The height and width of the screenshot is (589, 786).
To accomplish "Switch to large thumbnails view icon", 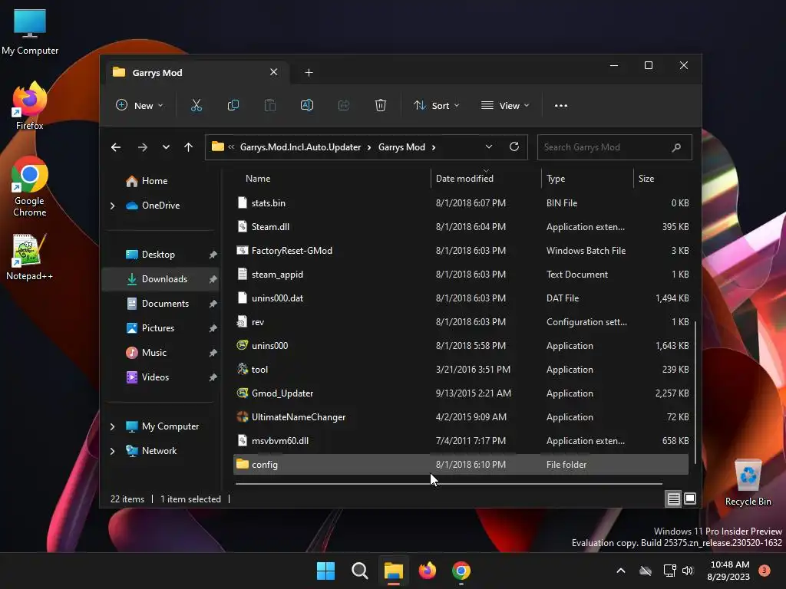I will [690, 499].
